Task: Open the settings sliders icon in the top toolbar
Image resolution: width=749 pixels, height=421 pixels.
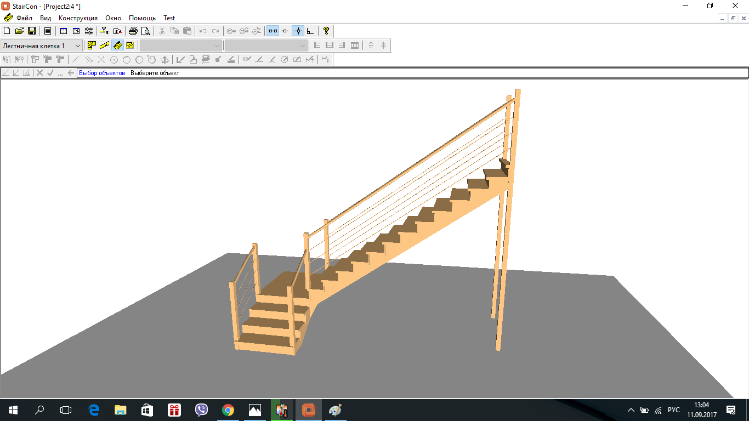Action: point(89,31)
